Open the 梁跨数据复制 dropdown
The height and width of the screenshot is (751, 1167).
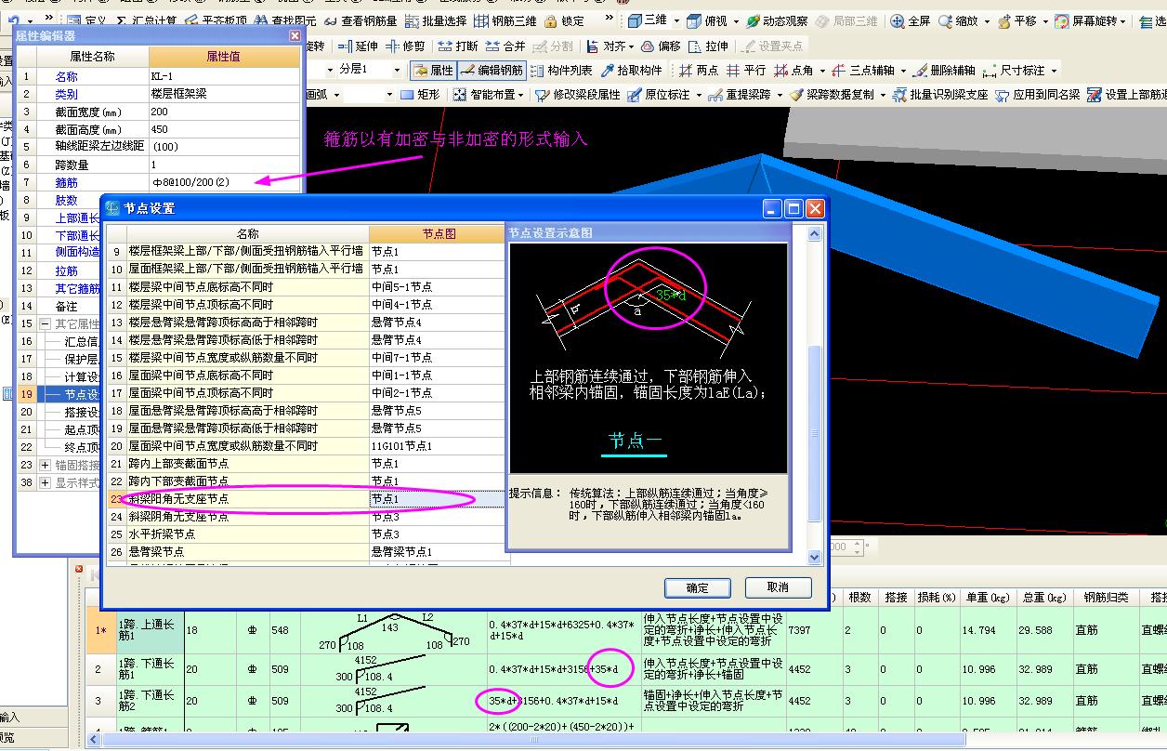[x=881, y=94]
